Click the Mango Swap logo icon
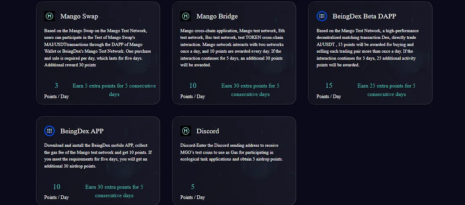Viewport: 465px width, 205px height. pyautogui.click(x=49, y=16)
